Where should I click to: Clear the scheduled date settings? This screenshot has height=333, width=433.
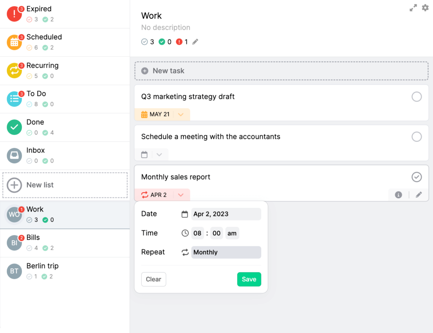pyautogui.click(x=153, y=279)
